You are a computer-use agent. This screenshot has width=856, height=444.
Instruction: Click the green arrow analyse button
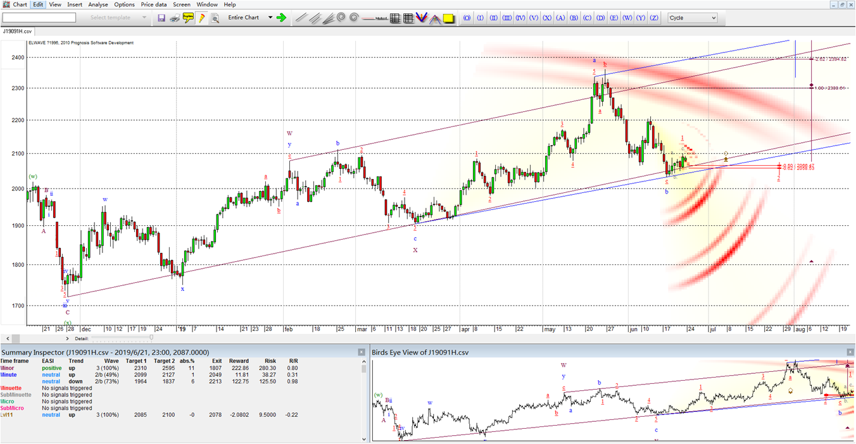(281, 18)
